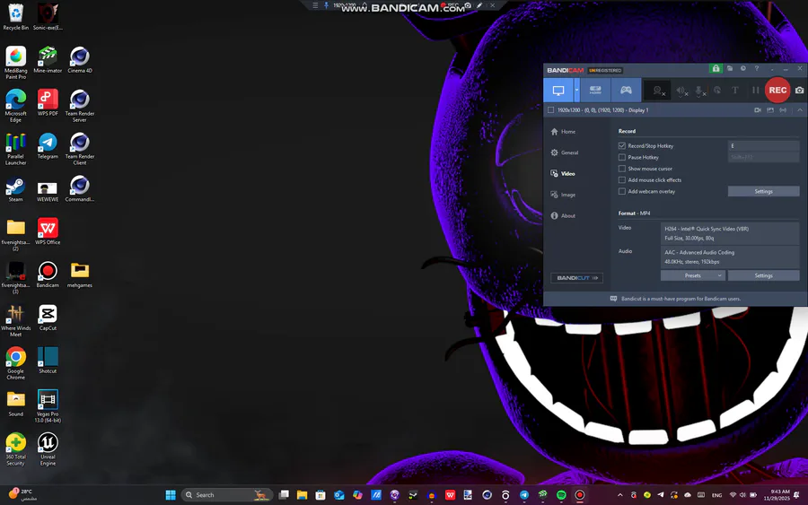This screenshot has width=808, height=505.
Task: Open scheduled recording clock icon
Action: tap(743, 68)
